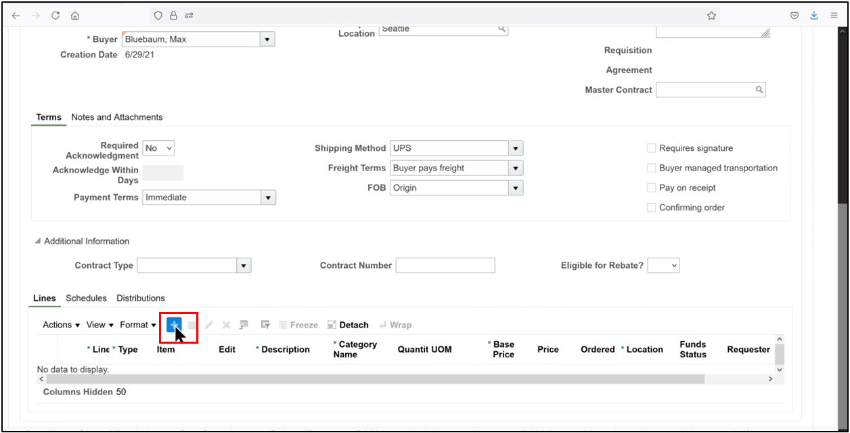The image size is (850, 433).
Task: Open the Payment Terms dropdown
Action: point(267,197)
